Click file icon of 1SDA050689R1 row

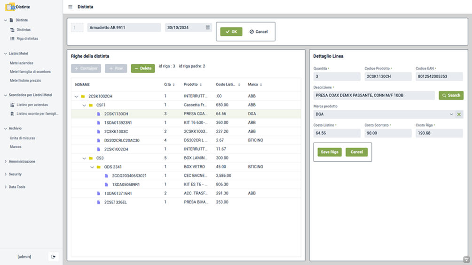point(106,184)
